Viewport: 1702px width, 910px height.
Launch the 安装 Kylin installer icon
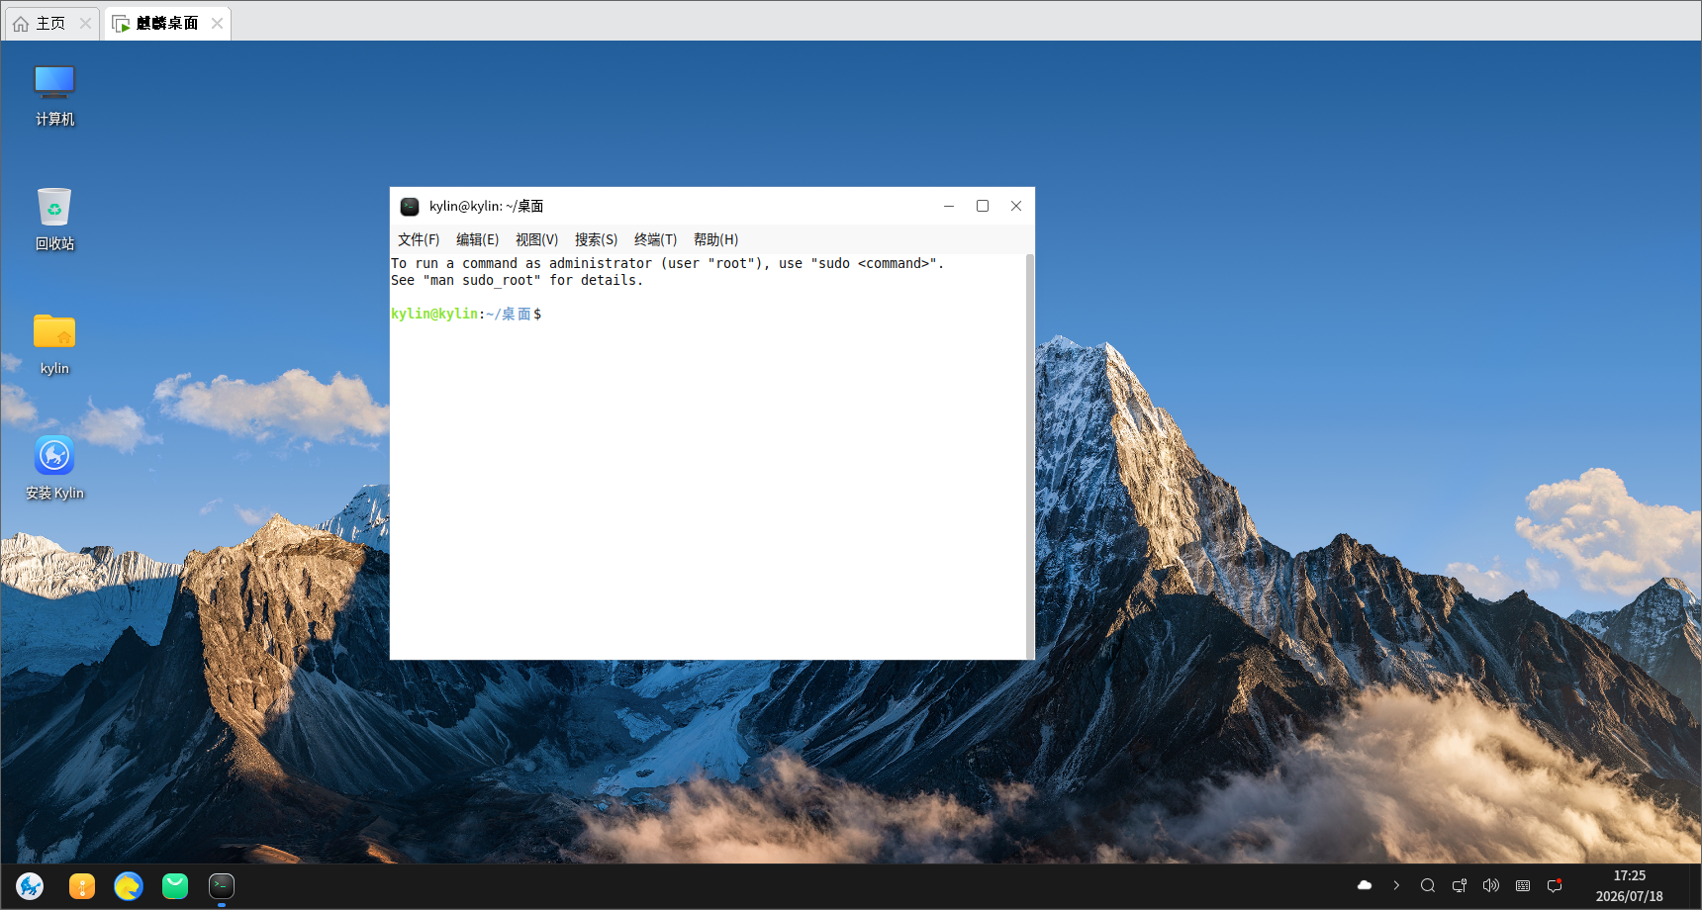pos(54,468)
